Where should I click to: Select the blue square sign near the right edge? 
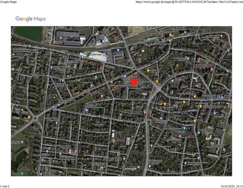218,96
